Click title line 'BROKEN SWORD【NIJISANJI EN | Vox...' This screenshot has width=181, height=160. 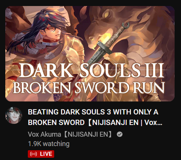[x=95, y=122]
